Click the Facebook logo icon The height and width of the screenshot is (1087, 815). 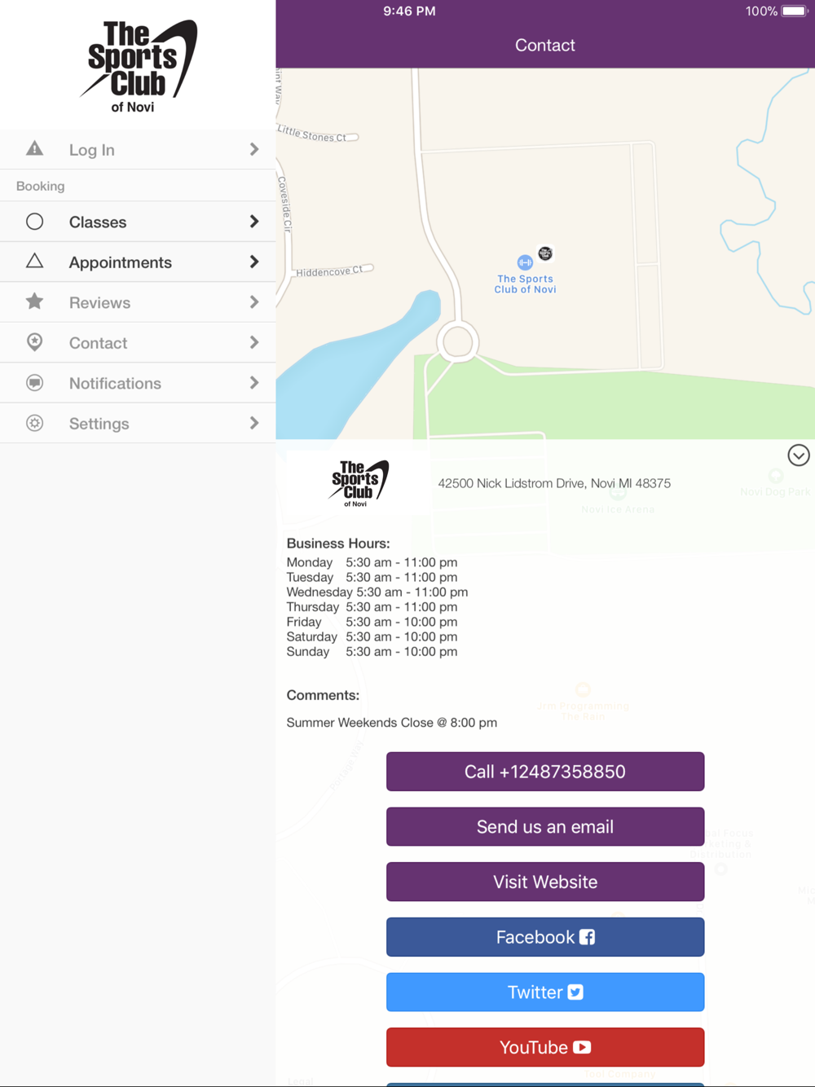pos(587,937)
